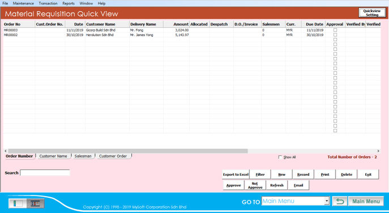The width and height of the screenshot is (389, 213).
Task: Click the Approval column header
Action: (335, 24)
